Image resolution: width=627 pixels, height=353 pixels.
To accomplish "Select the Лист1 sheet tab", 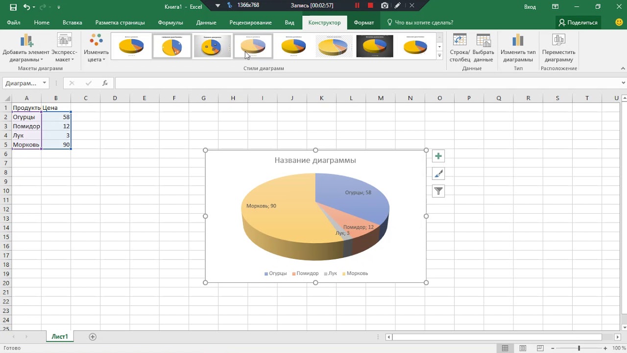I will pyautogui.click(x=60, y=336).
